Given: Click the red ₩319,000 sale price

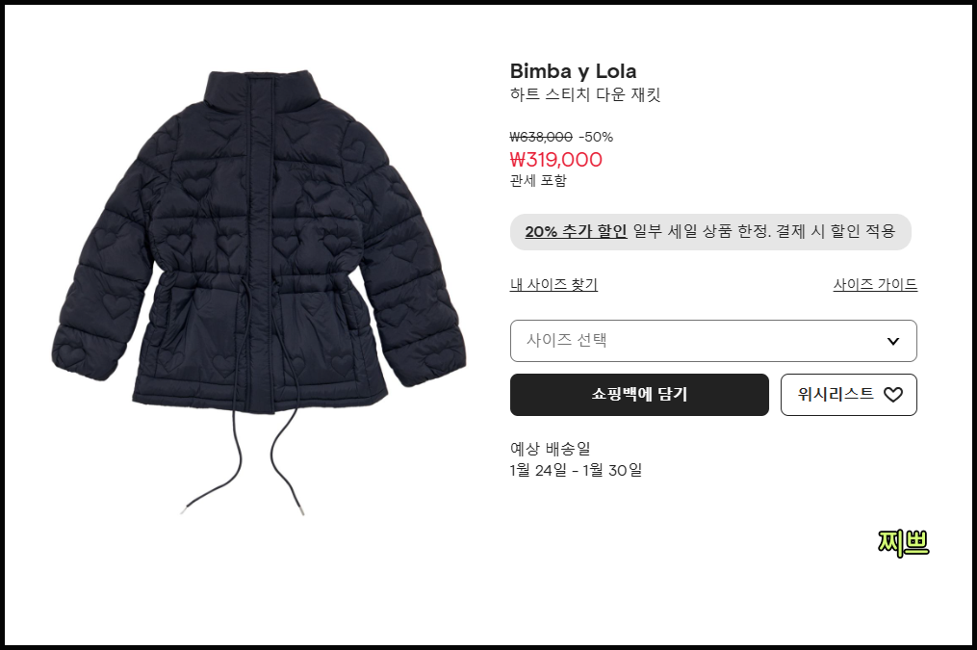Looking at the screenshot, I should point(555,160).
